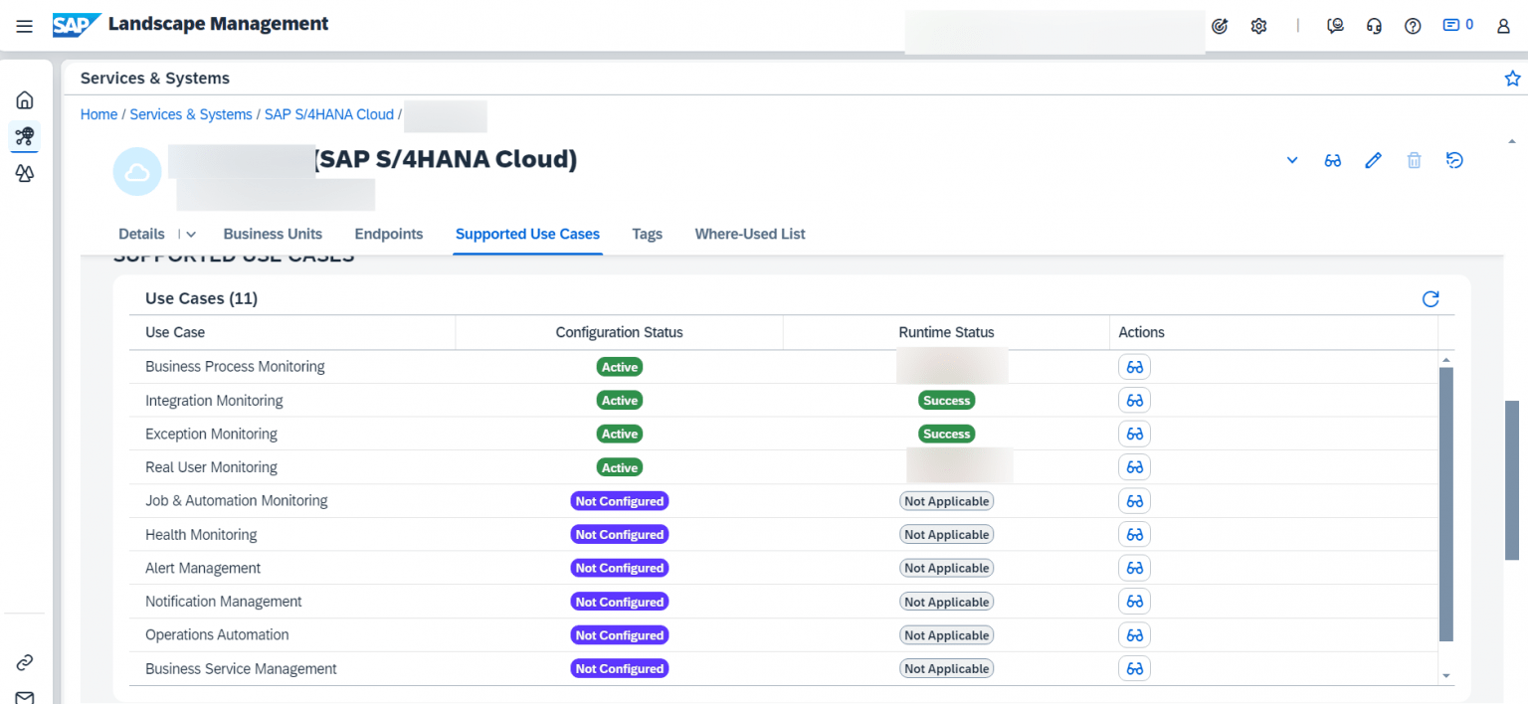This screenshot has width=1528, height=704.
Task: Switch to the Business Units tab
Action: point(273,234)
